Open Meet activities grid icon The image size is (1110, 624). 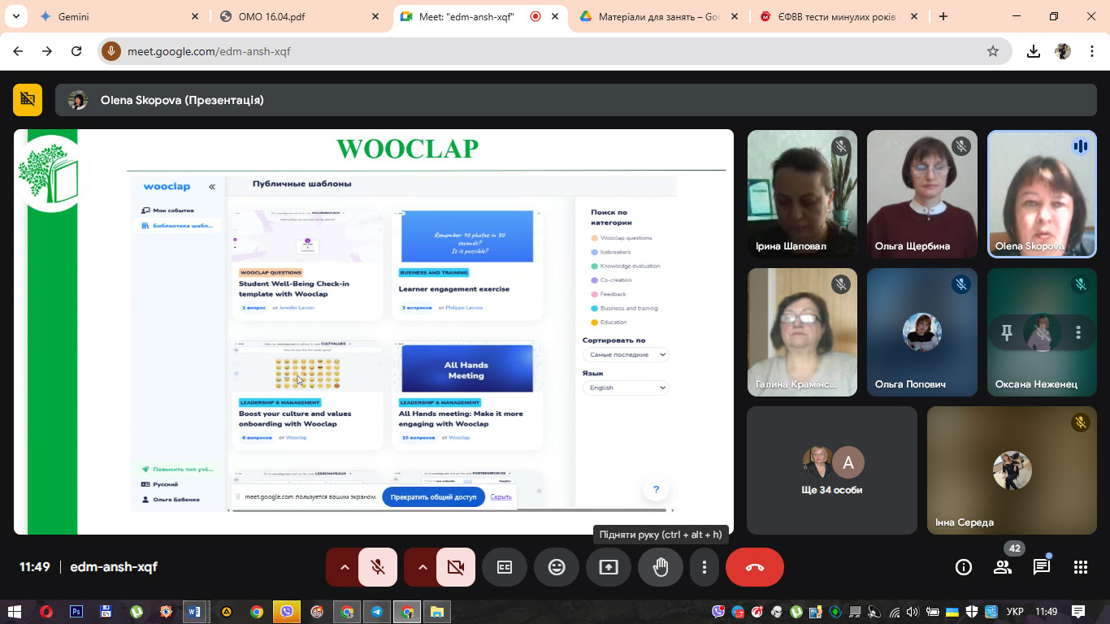point(1080,567)
